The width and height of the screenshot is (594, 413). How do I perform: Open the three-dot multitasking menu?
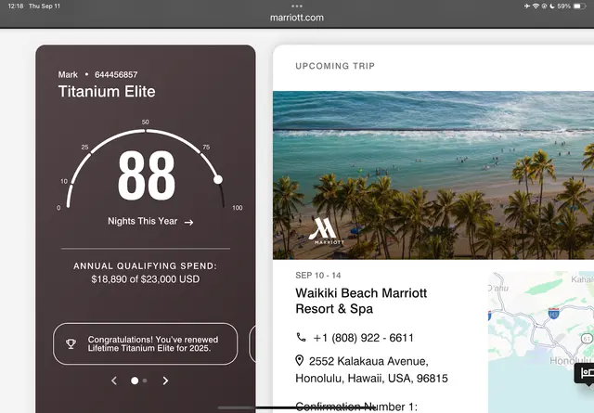[x=297, y=6]
